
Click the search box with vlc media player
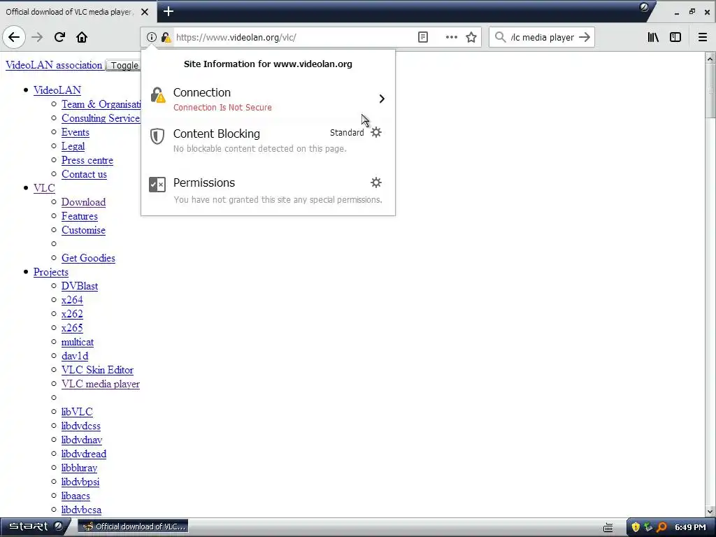[x=542, y=37]
